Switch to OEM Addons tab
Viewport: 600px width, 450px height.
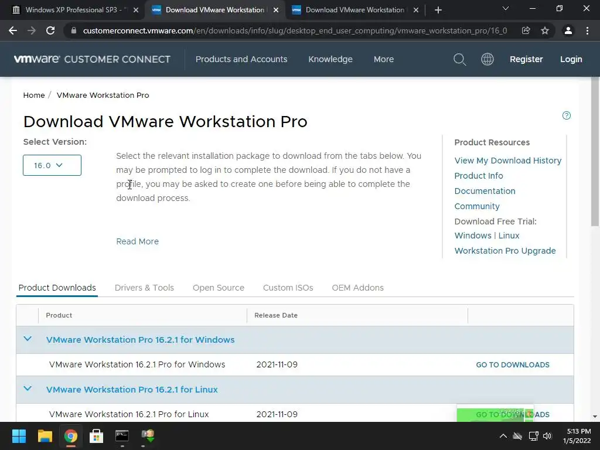click(x=358, y=288)
